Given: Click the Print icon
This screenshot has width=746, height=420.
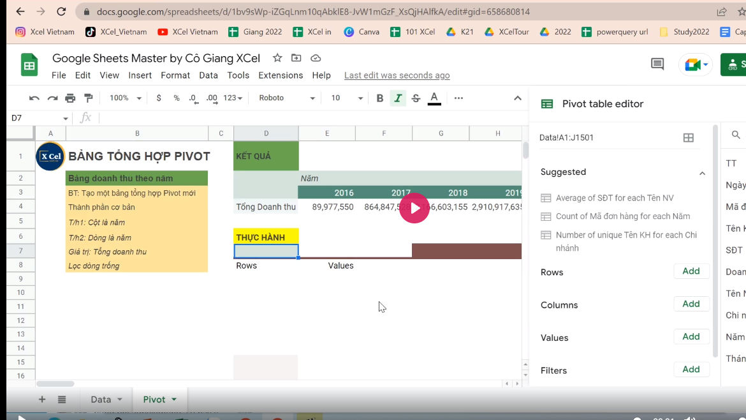Looking at the screenshot, I should pyautogui.click(x=70, y=98).
